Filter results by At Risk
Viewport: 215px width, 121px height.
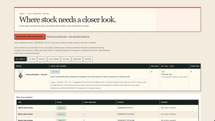pyautogui.click(x=32, y=59)
